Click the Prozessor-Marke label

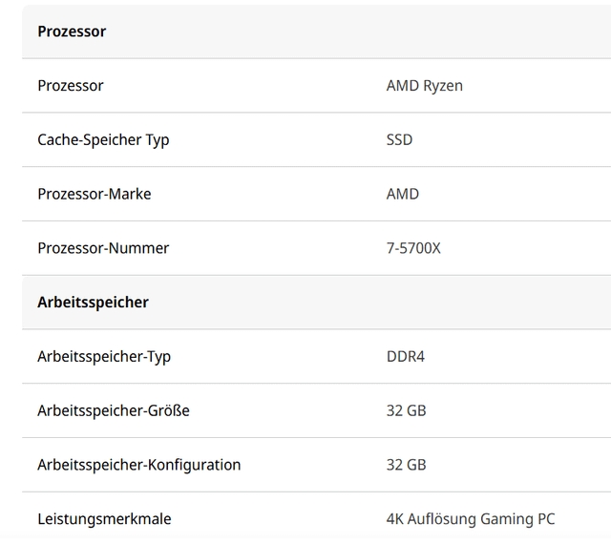pyautogui.click(x=94, y=194)
